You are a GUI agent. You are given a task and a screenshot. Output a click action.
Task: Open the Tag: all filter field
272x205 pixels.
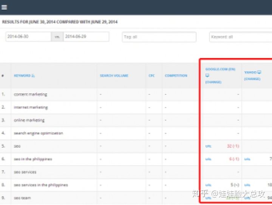click(x=159, y=37)
